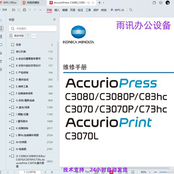The height and width of the screenshot is (174, 174).
Task: Open the folder icon to open a file
Action: point(14,10)
